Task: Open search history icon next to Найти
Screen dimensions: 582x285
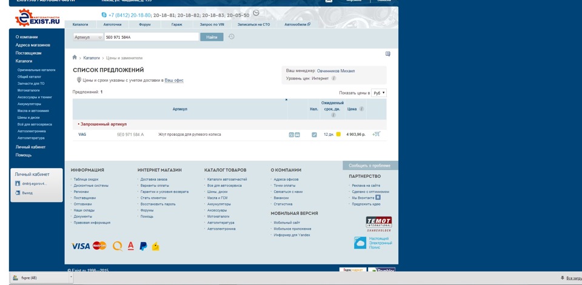Action: [231, 36]
